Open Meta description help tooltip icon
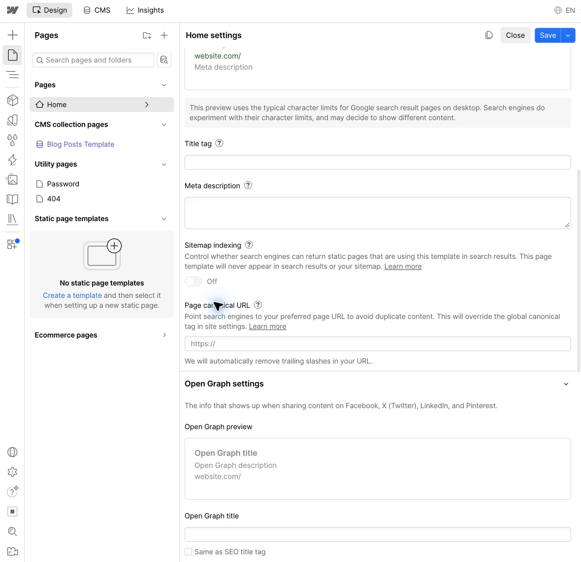This screenshot has width=581, height=562. (248, 185)
